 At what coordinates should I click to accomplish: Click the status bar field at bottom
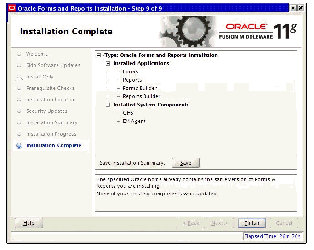coord(127,236)
